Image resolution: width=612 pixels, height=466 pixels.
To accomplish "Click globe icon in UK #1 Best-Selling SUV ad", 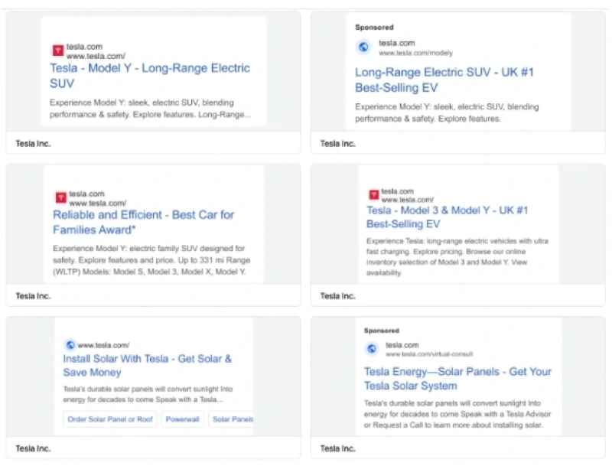I will point(363,47).
